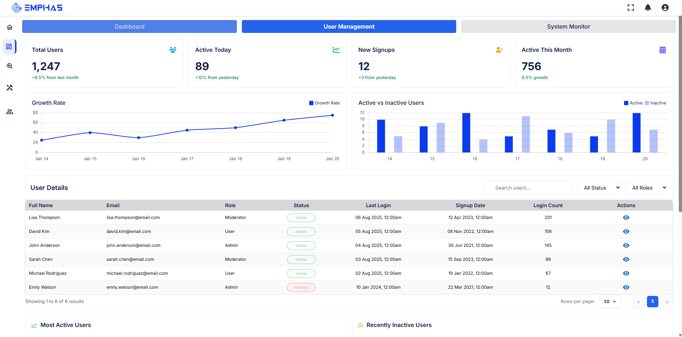This screenshot has width=682, height=337.
Task: Click John Anderson name cell
Action: point(44,245)
